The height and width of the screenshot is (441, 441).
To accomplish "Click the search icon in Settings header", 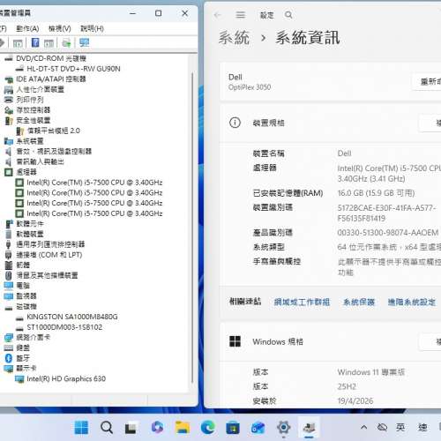I will click(x=288, y=15).
